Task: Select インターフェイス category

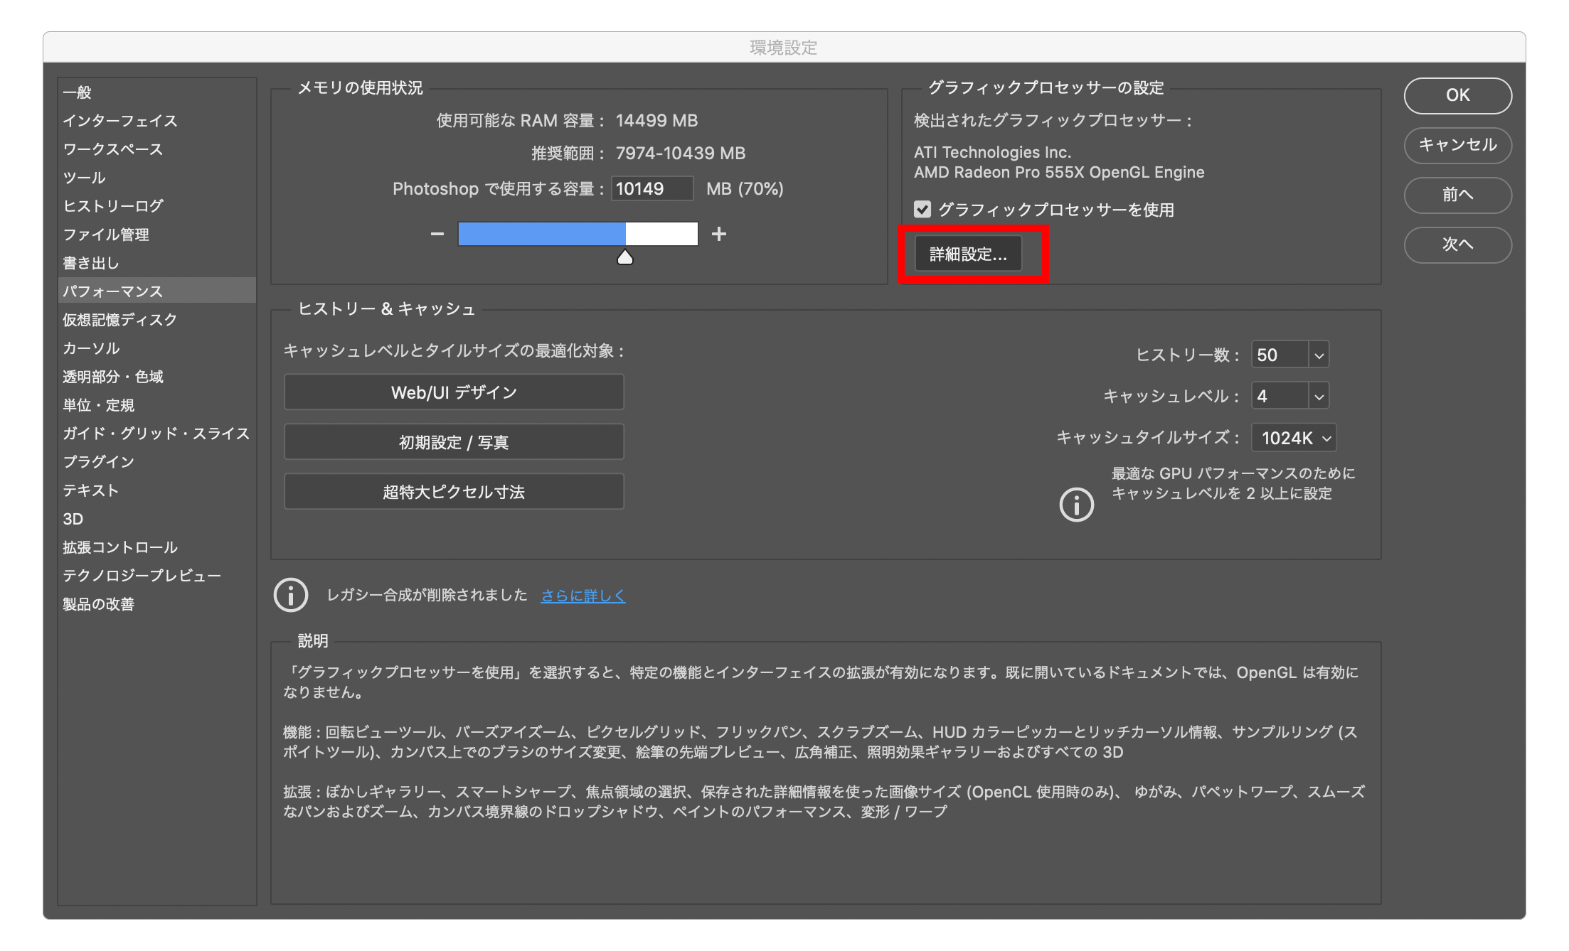Action: tap(157, 121)
